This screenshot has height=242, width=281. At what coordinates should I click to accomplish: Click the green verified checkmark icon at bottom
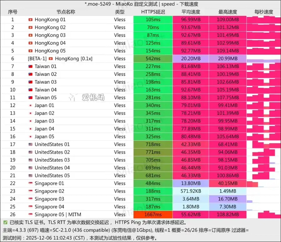click(x=5, y=223)
